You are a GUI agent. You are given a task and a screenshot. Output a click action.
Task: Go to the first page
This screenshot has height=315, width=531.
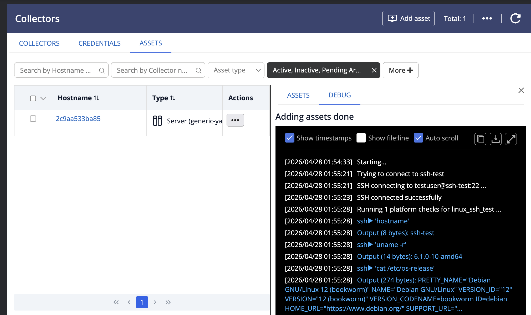(116, 302)
